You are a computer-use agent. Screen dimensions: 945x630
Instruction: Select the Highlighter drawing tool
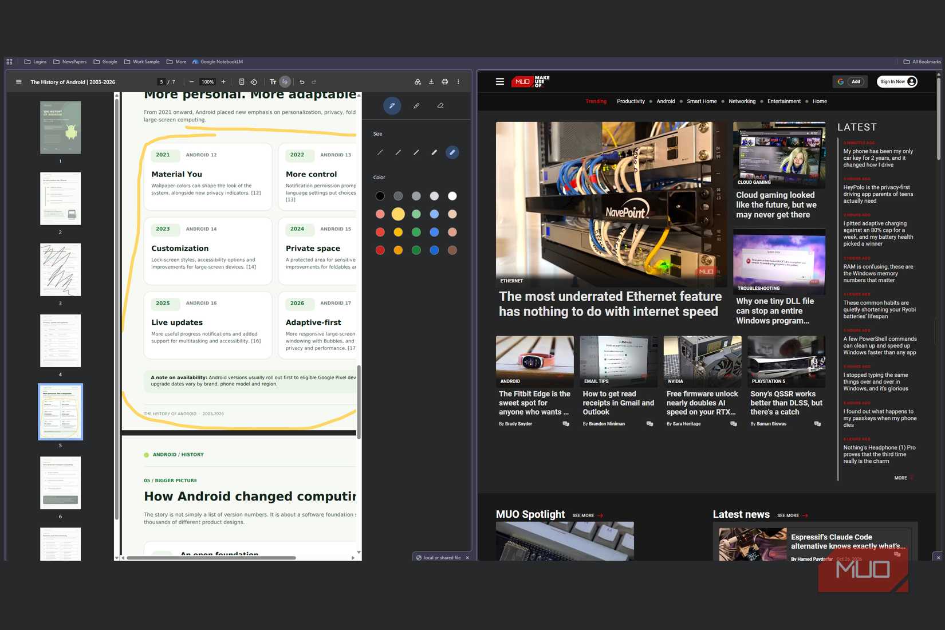[x=416, y=105]
